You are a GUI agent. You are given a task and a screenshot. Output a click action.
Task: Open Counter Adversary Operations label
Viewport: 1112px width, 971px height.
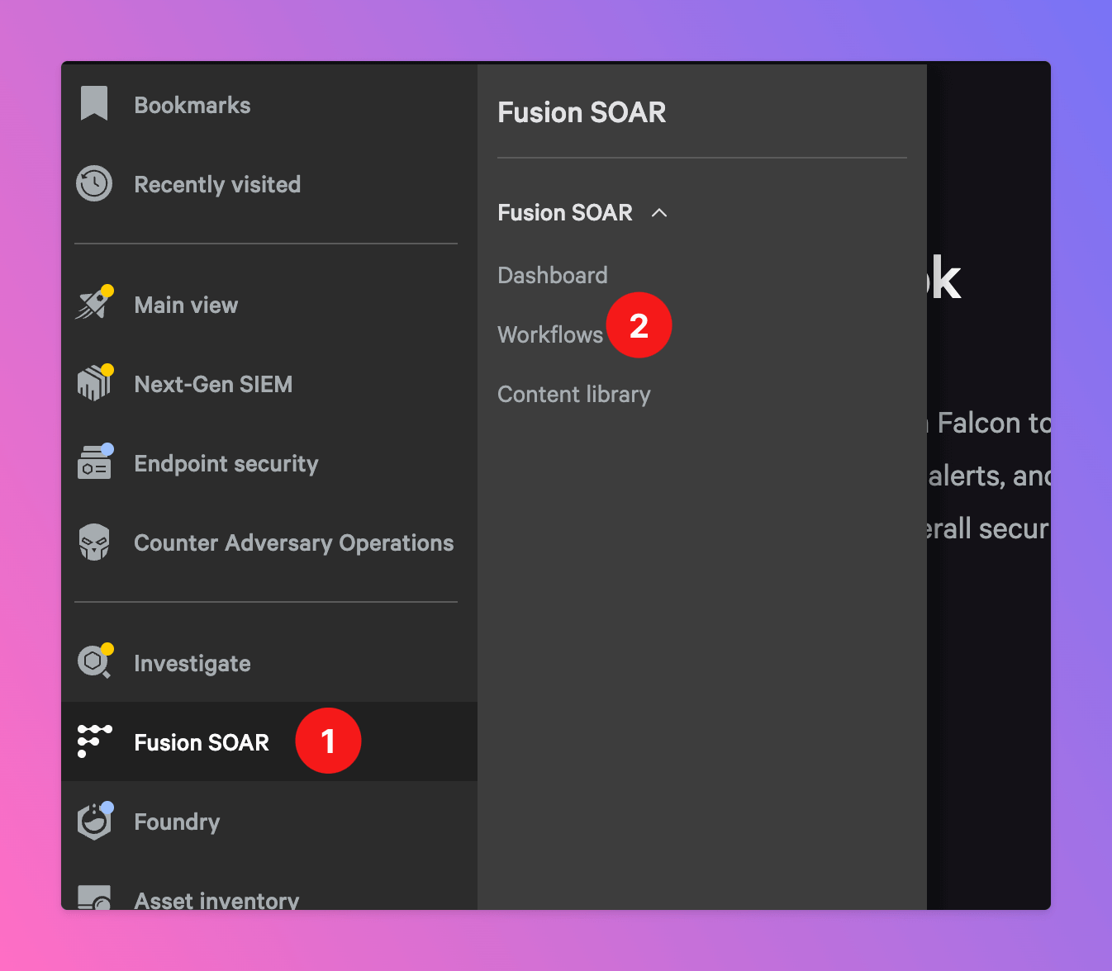(x=294, y=542)
